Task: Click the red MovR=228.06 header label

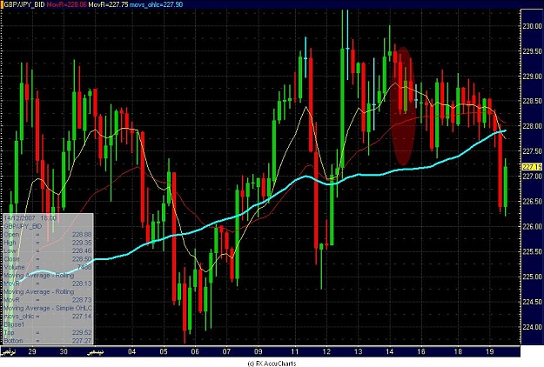Action: pos(67,4)
